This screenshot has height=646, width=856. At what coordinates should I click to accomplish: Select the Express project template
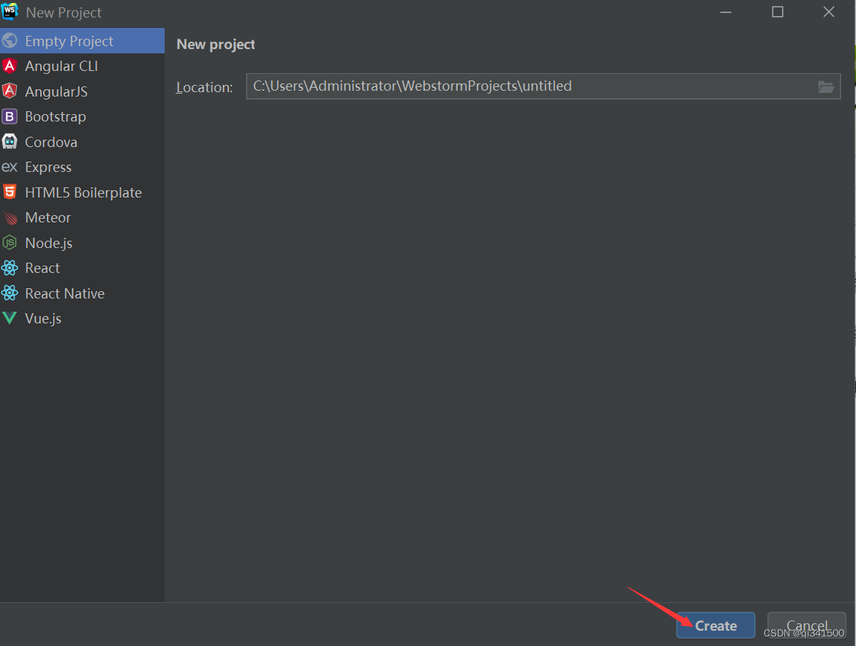(x=82, y=167)
